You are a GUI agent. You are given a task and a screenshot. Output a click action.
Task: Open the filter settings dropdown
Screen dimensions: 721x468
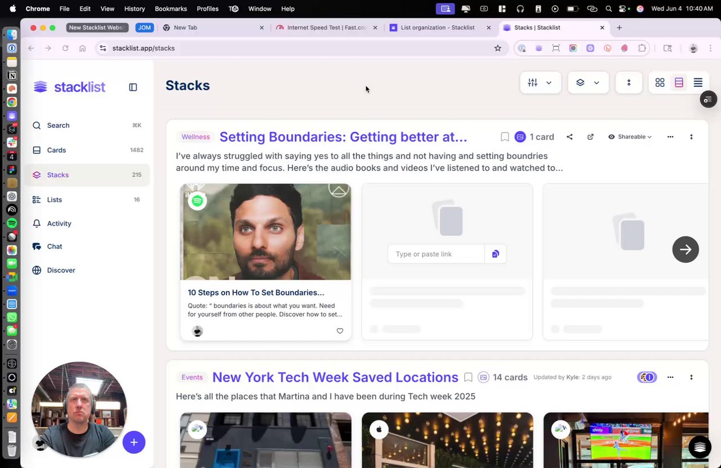(540, 83)
